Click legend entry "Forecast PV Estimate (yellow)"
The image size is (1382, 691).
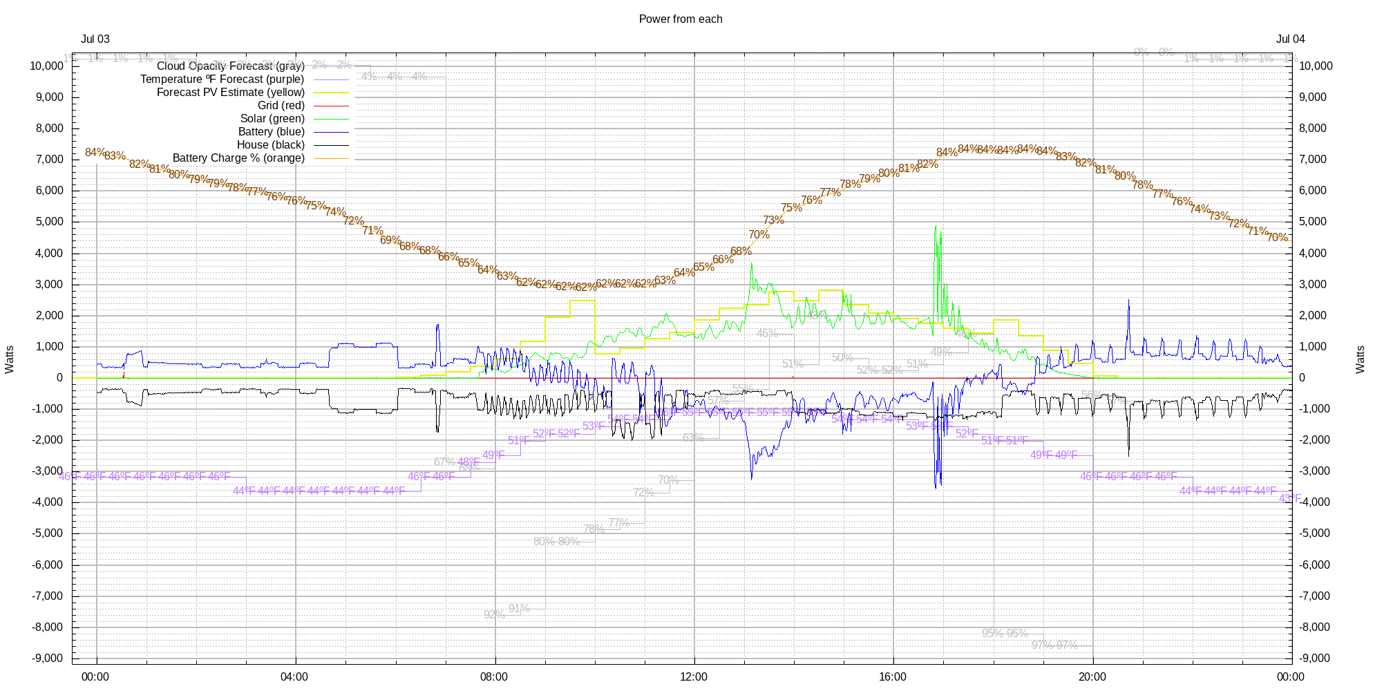pyautogui.click(x=231, y=93)
